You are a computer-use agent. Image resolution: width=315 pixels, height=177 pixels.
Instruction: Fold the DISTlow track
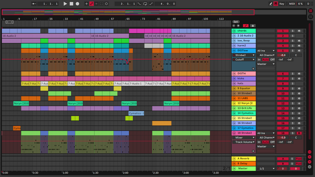(x=234, y=51)
